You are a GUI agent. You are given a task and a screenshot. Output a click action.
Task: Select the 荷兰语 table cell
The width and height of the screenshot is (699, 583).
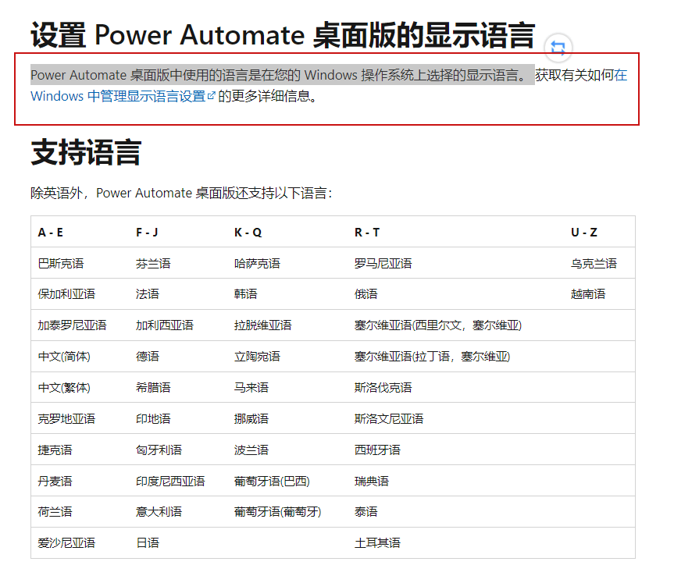pos(55,512)
